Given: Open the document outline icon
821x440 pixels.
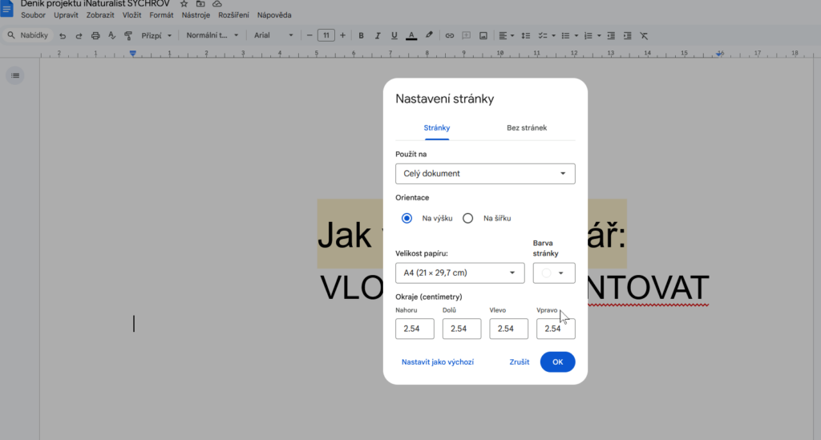Looking at the screenshot, I should (x=15, y=75).
